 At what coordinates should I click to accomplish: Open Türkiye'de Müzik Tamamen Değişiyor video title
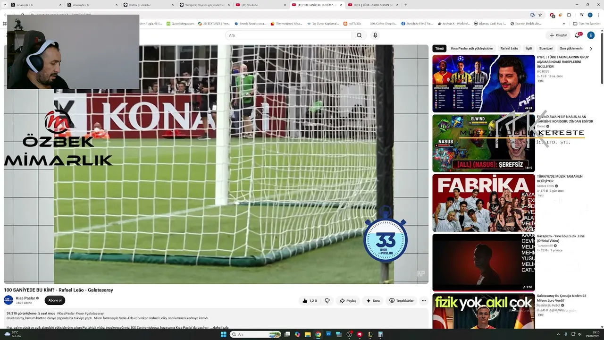point(560,178)
